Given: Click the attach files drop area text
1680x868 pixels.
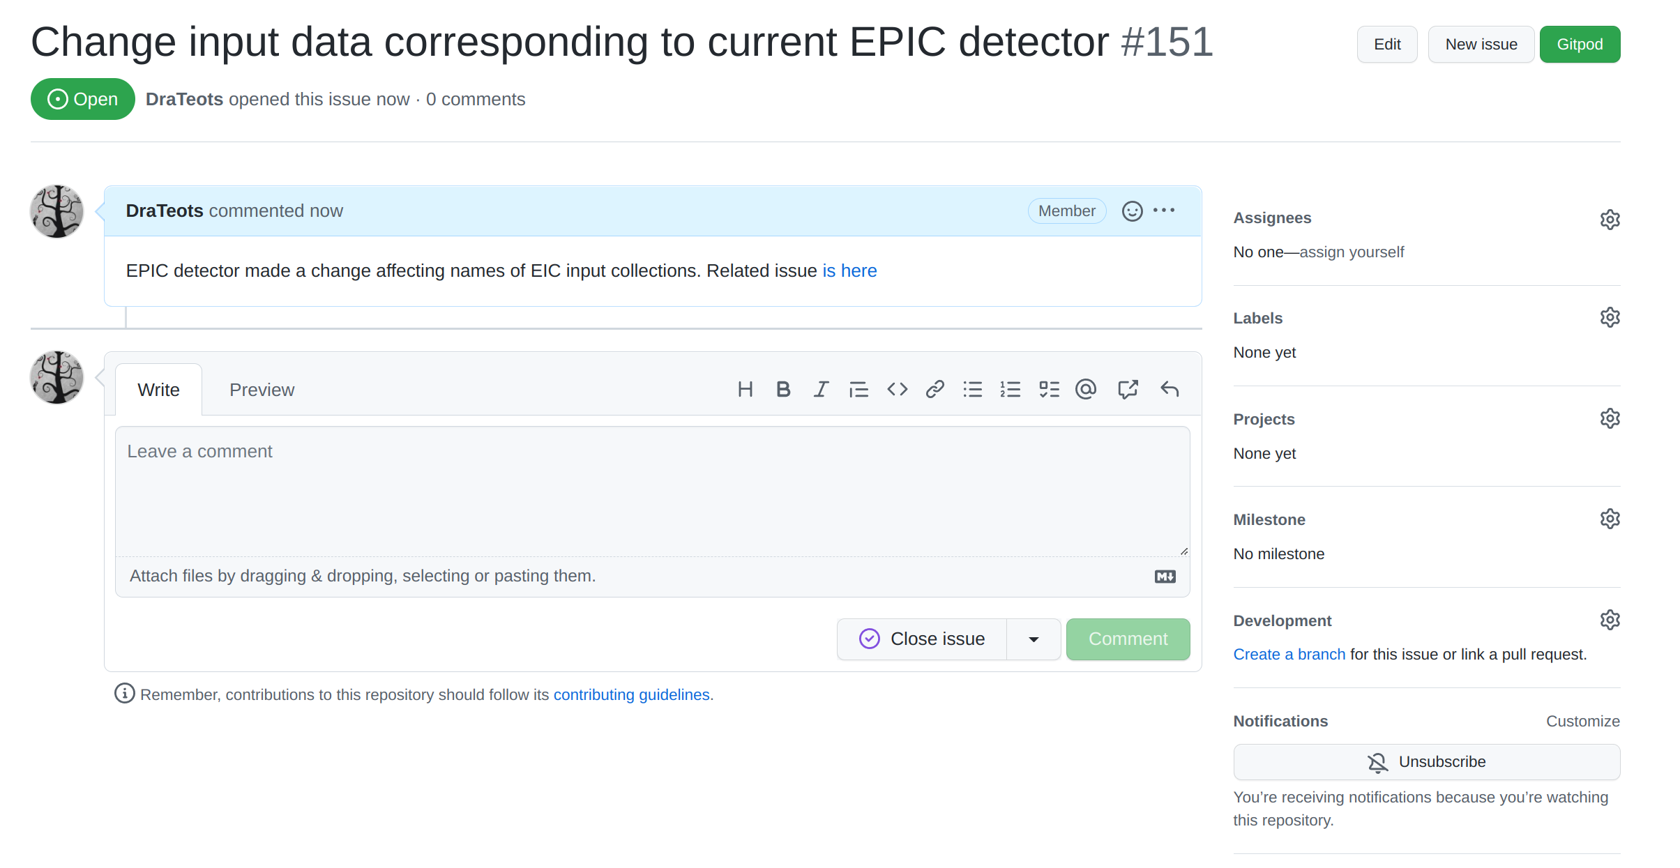Looking at the screenshot, I should click(363, 576).
